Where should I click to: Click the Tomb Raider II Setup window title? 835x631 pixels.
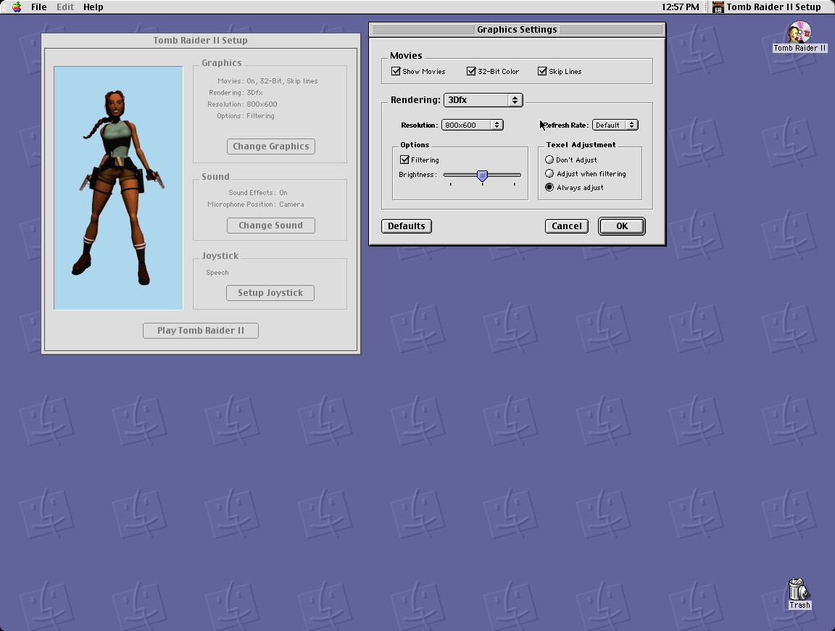coord(200,40)
